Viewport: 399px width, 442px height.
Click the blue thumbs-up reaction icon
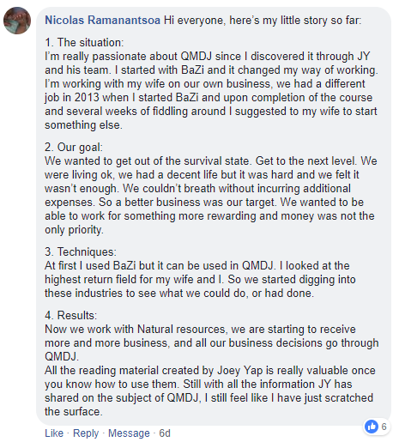click(x=372, y=427)
